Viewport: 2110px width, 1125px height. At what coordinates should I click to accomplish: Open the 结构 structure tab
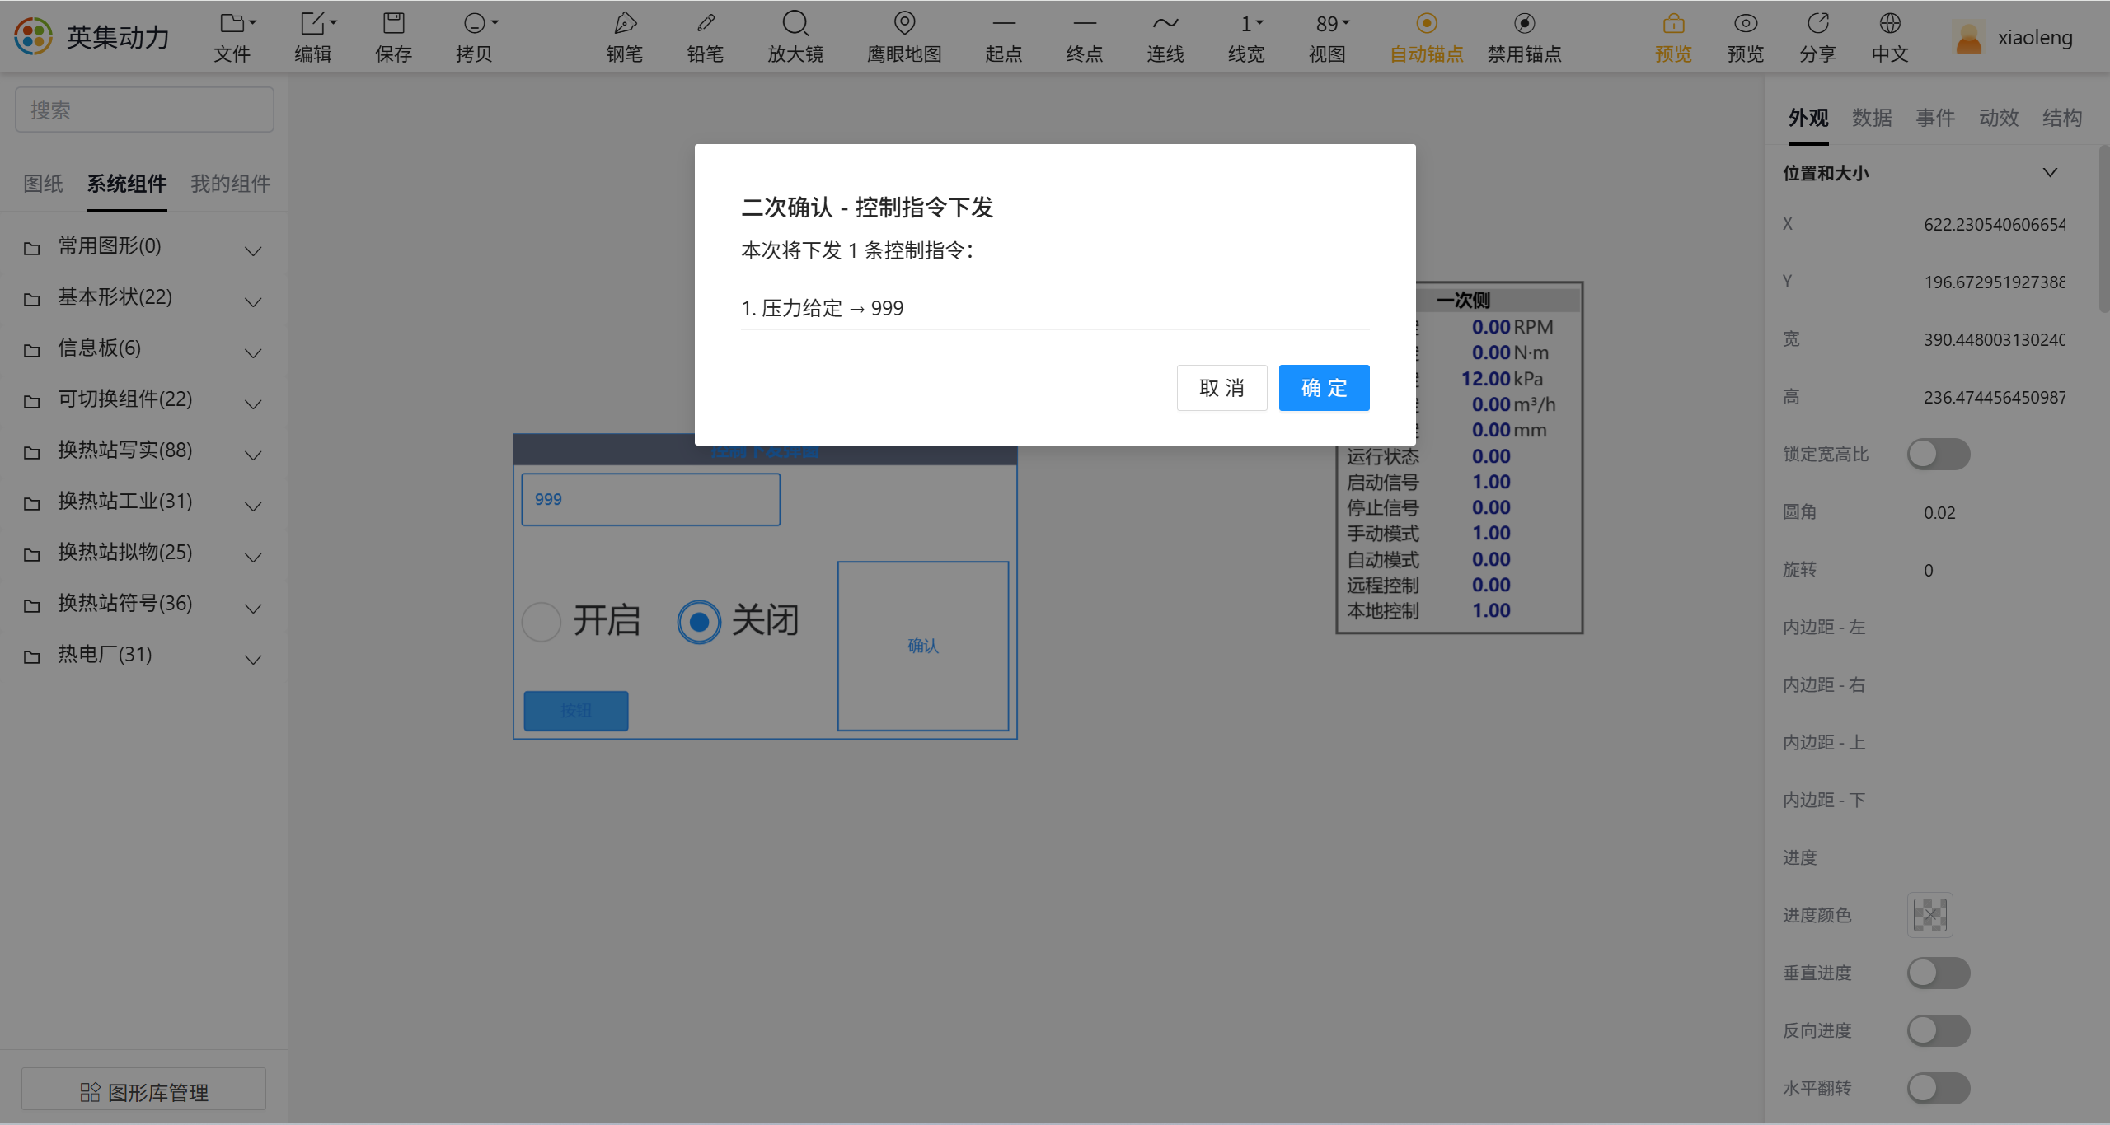(x=2062, y=118)
